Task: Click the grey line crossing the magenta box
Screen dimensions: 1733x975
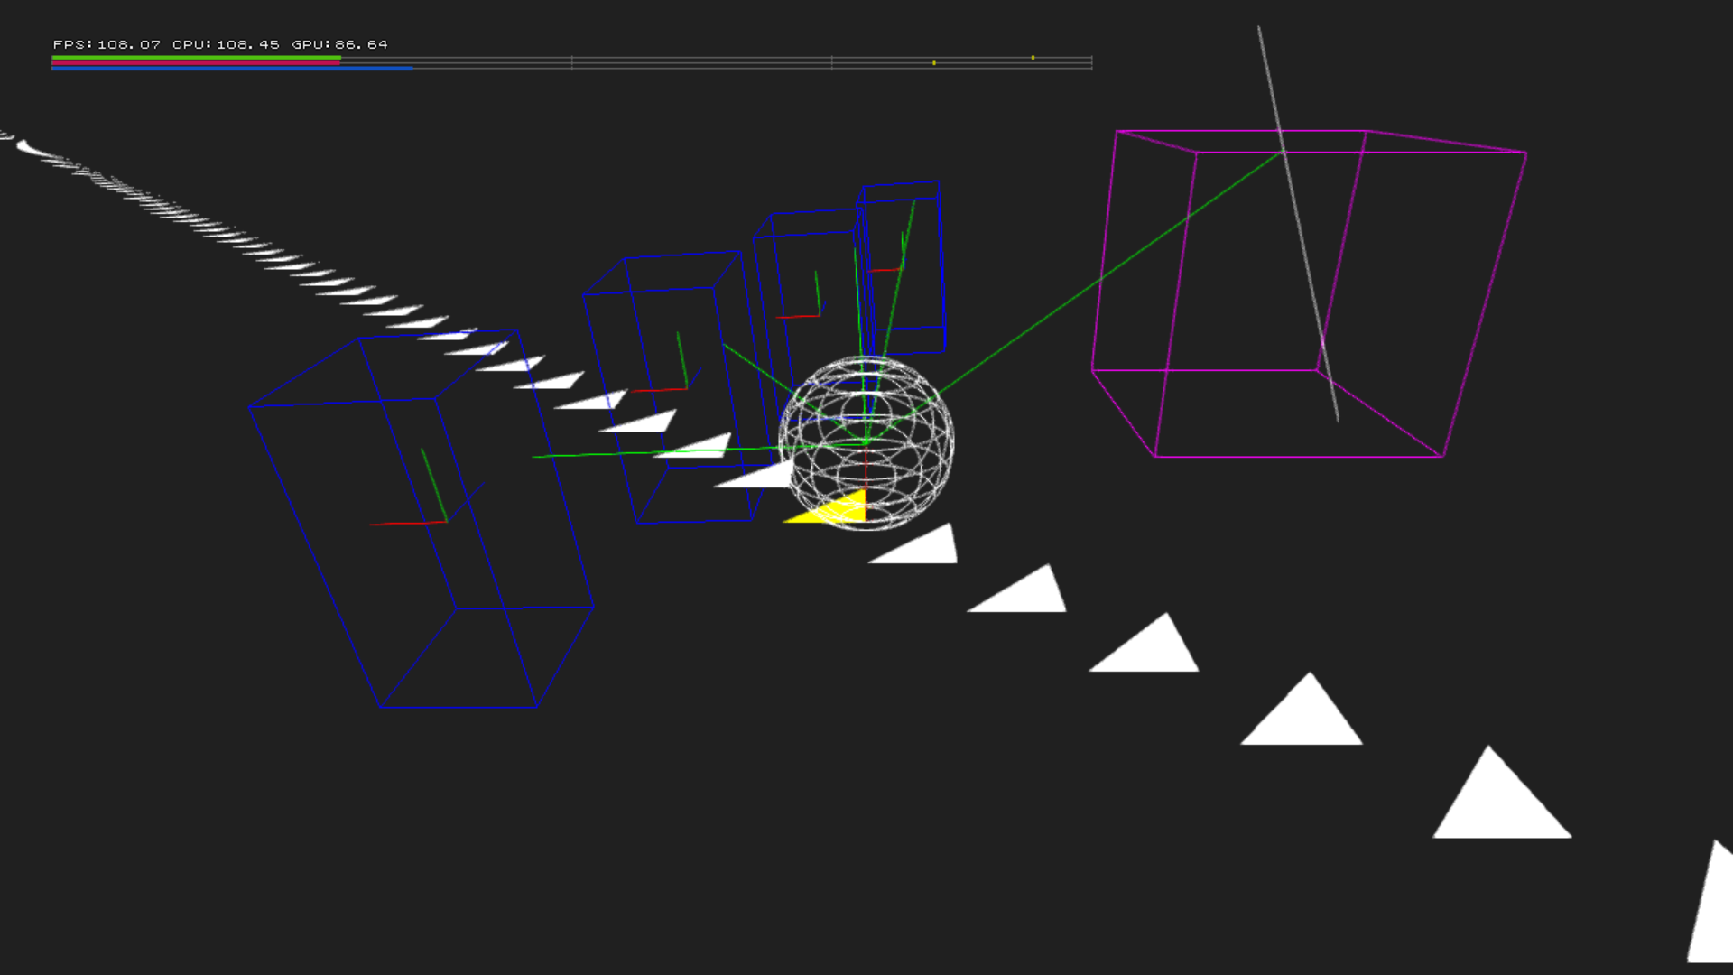Action: (1298, 223)
